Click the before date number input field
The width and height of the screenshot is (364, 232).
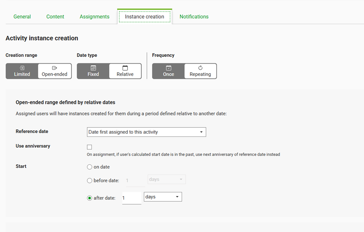pyautogui.click(x=136, y=180)
